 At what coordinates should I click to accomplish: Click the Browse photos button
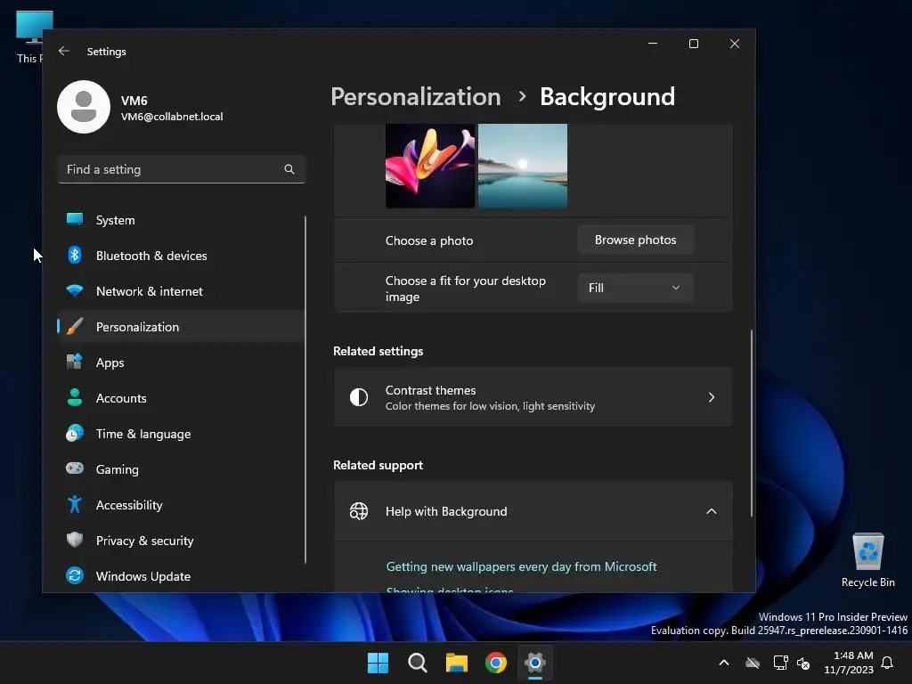pyautogui.click(x=635, y=240)
